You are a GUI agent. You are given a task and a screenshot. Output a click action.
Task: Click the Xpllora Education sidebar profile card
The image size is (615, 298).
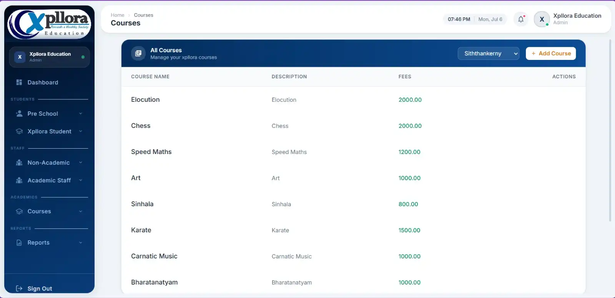coord(49,57)
